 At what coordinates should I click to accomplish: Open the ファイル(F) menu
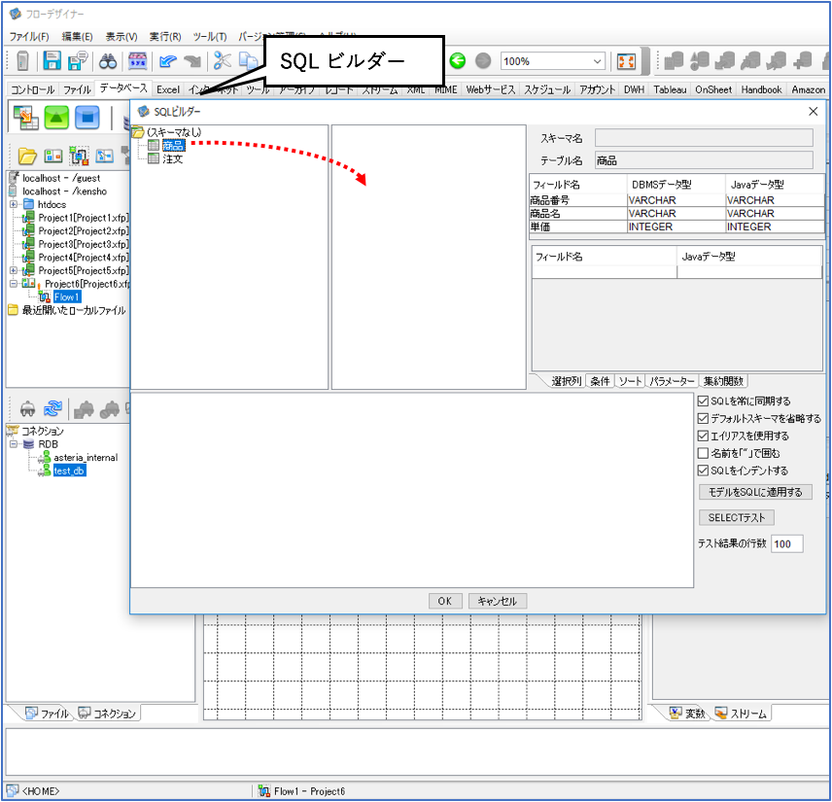point(29,37)
